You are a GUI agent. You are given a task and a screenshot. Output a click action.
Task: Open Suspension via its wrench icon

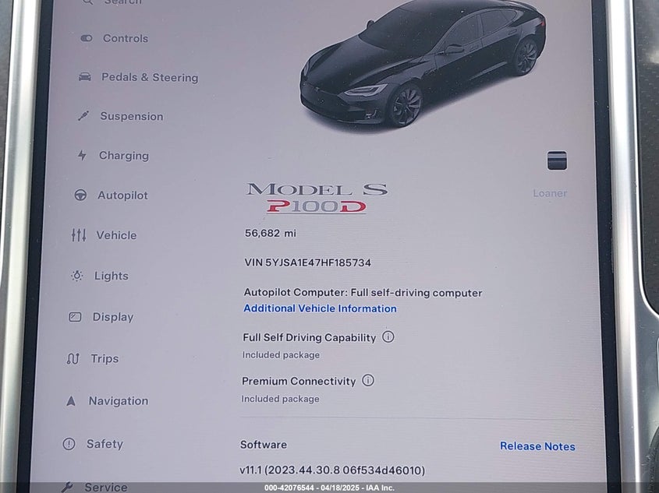83,116
